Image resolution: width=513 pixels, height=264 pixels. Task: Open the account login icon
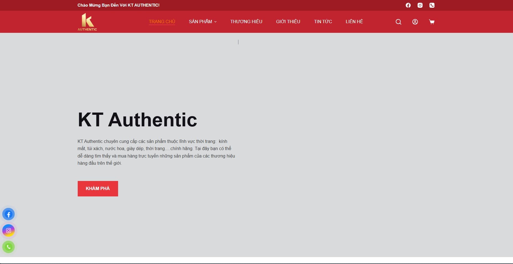click(x=415, y=22)
